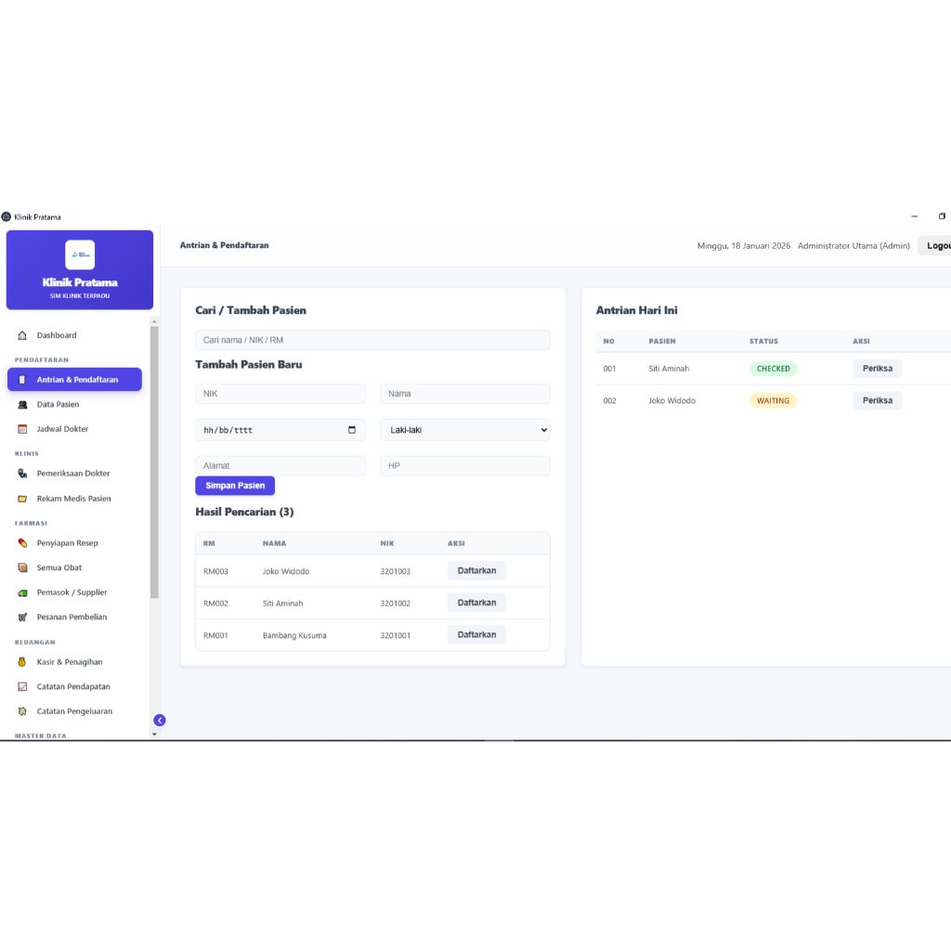Image resolution: width=951 pixels, height=951 pixels.
Task: Click the date Minggu, 18 Januari 2026
Action: [x=744, y=245]
